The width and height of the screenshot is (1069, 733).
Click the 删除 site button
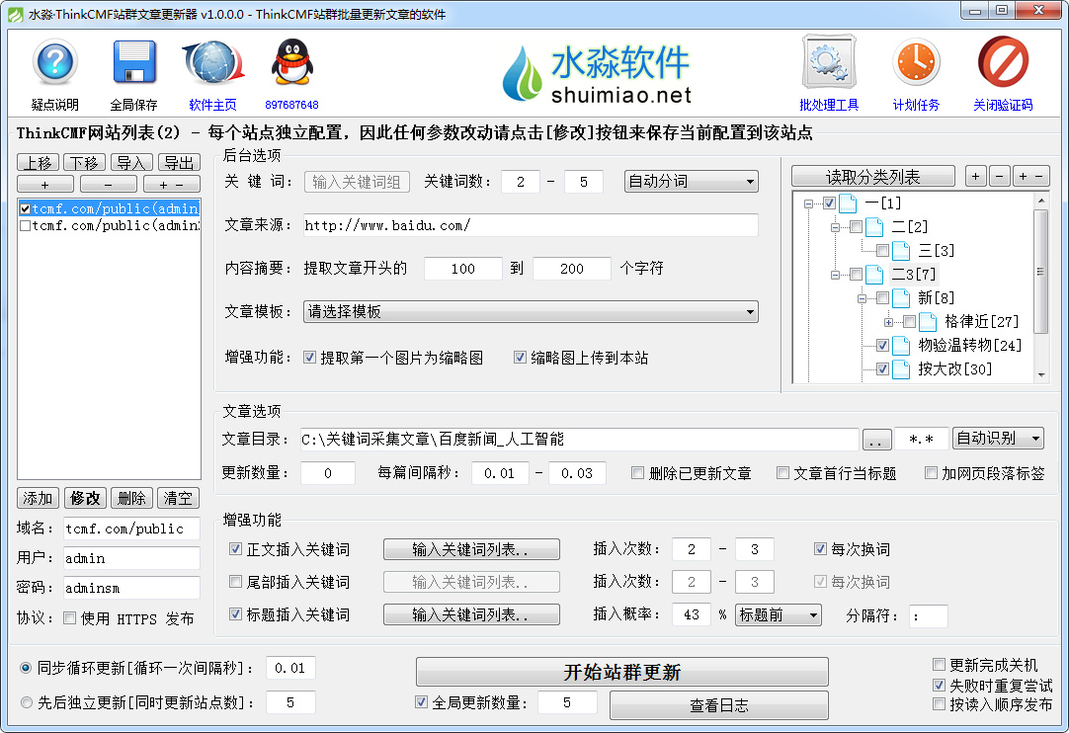(131, 499)
